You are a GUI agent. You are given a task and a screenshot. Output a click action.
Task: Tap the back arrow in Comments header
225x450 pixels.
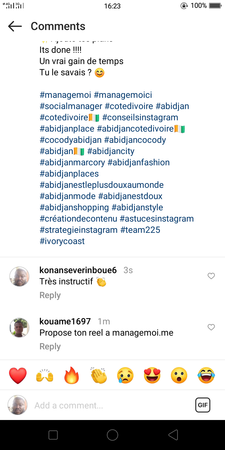15,26
